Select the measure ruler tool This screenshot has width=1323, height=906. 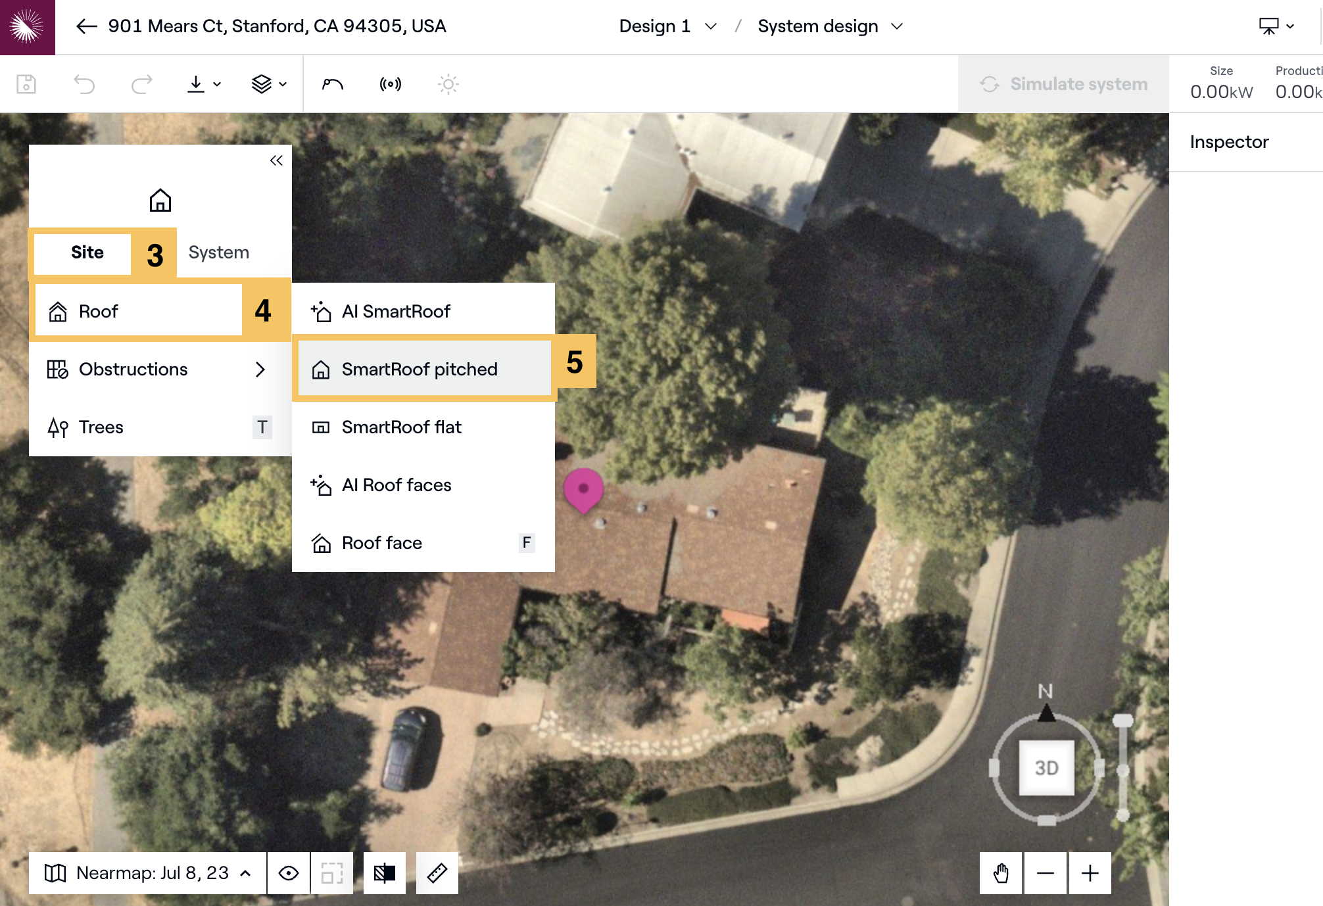click(x=437, y=873)
